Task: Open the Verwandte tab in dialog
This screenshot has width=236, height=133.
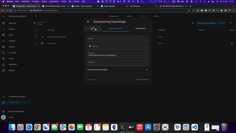Action: point(140,28)
